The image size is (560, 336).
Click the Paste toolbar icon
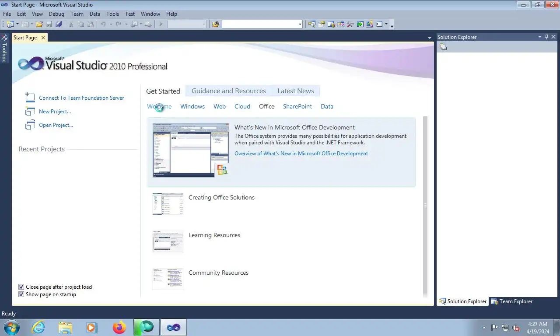tap(90, 24)
